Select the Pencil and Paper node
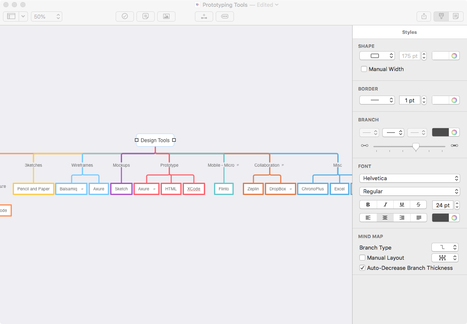The image size is (467, 324). 33,189
